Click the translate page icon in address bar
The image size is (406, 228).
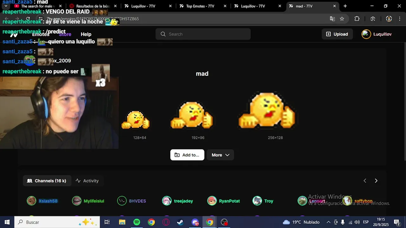coord(332,19)
